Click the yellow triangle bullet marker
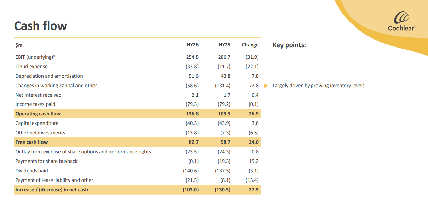 pos(266,85)
